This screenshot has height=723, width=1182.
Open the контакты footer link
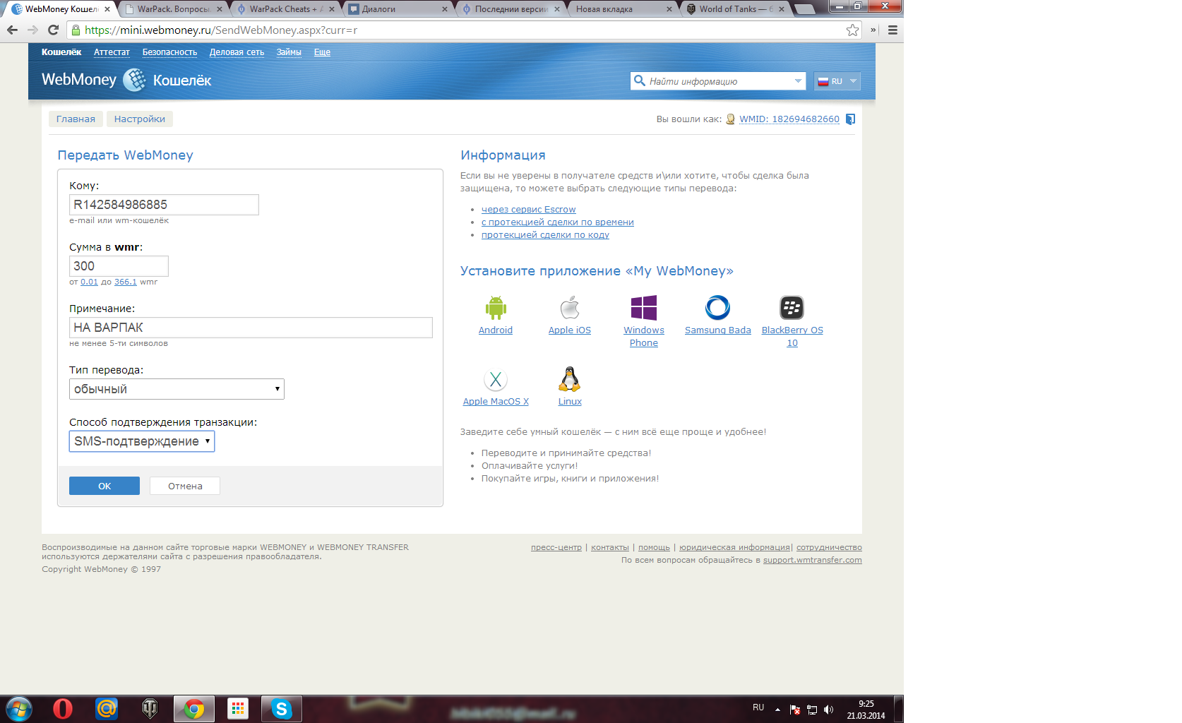610,547
